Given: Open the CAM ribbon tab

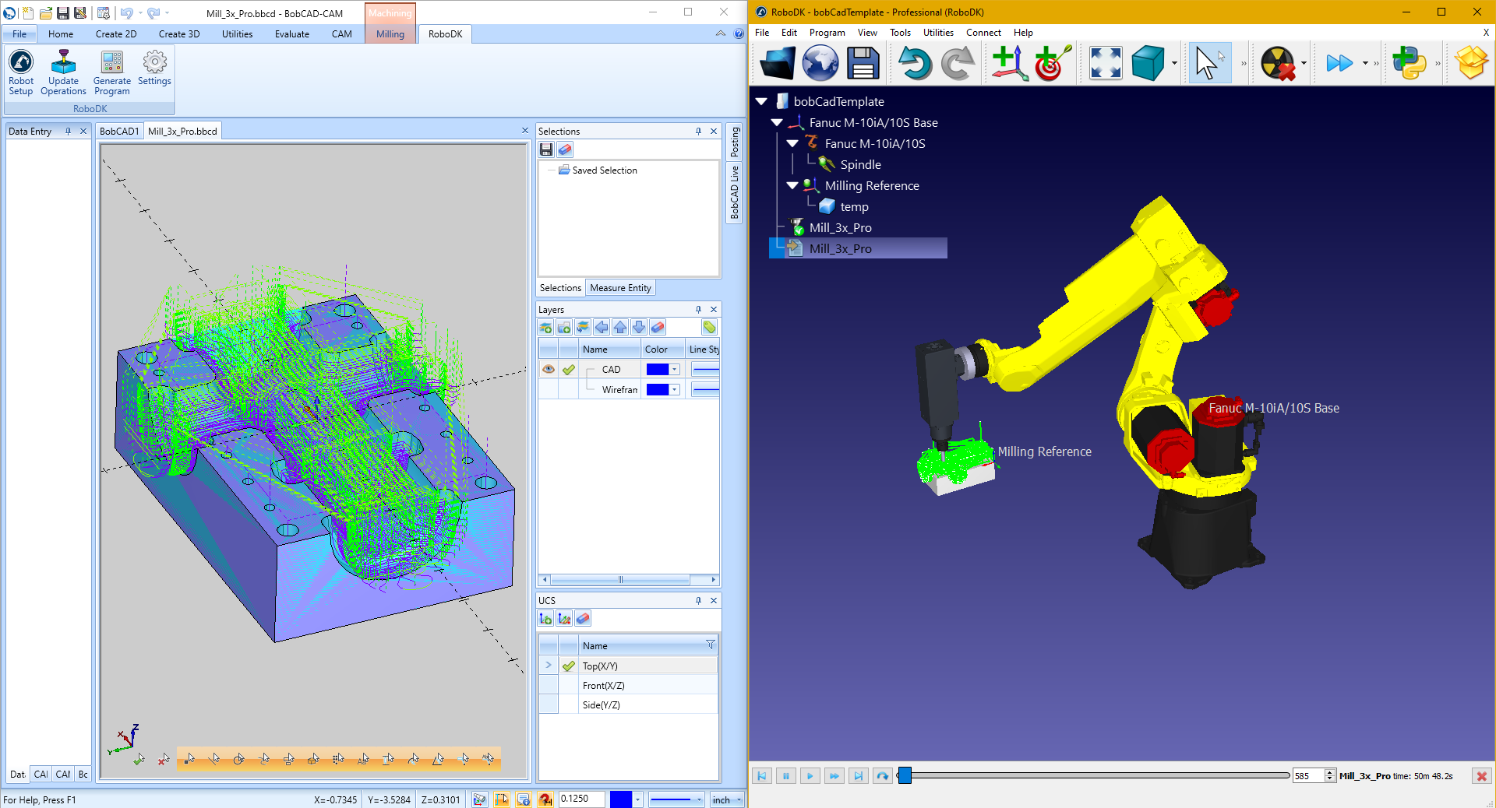Looking at the screenshot, I should [341, 34].
